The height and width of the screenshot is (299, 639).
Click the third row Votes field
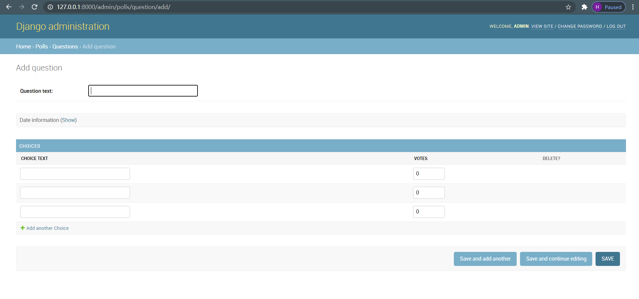click(x=429, y=212)
